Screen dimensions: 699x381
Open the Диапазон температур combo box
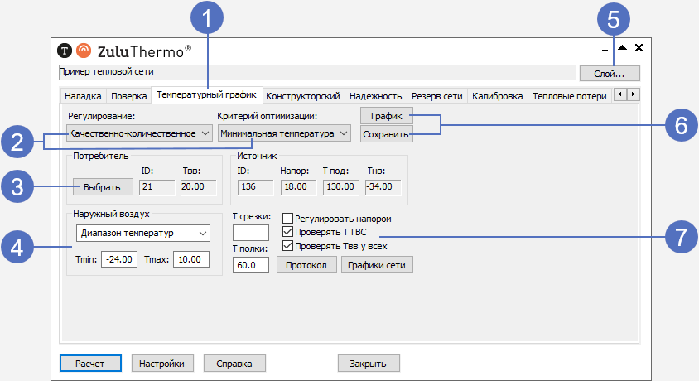pos(144,234)
